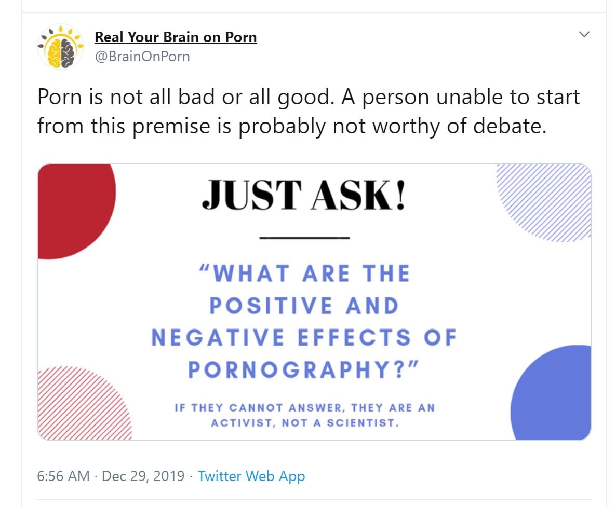Click the blue quoted question about pornography effects
This screenshot has height=507, width=616.
coord(304,322)
